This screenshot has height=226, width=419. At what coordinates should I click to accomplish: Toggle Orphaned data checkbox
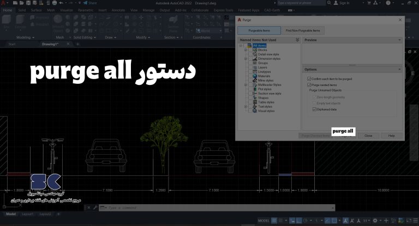click(x=314, y=109)
